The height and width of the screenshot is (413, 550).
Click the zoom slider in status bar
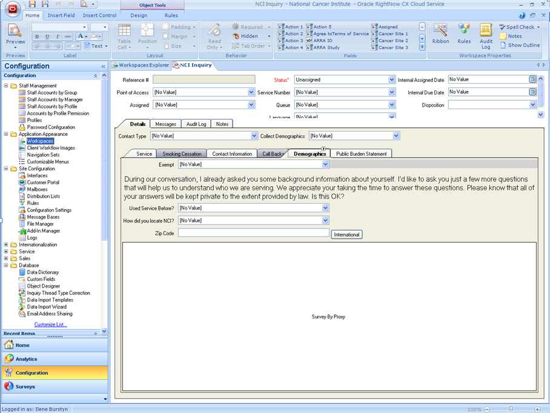tap(511, 409)
